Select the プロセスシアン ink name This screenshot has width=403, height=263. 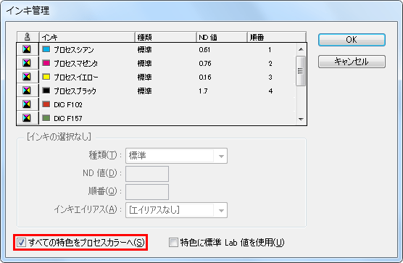[x=74, y=49]
